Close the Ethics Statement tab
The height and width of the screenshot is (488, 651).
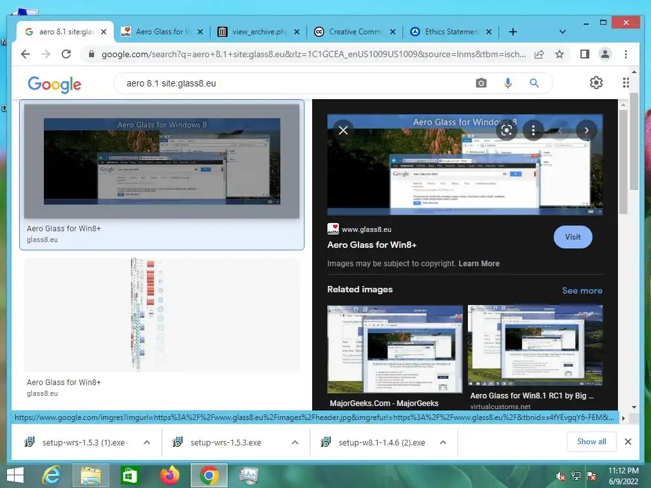[x=489, y=32]
